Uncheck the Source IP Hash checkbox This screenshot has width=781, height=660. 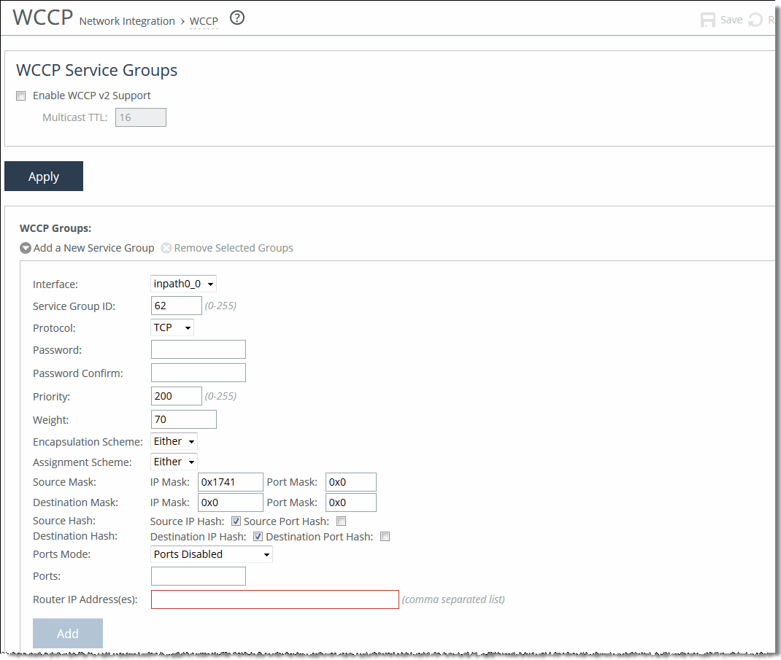(x=236, y=521)
